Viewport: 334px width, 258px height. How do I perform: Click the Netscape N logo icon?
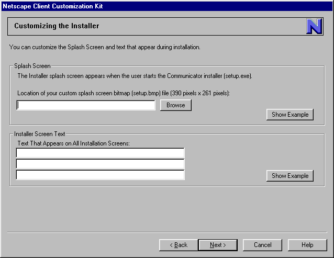pos(314,26)
